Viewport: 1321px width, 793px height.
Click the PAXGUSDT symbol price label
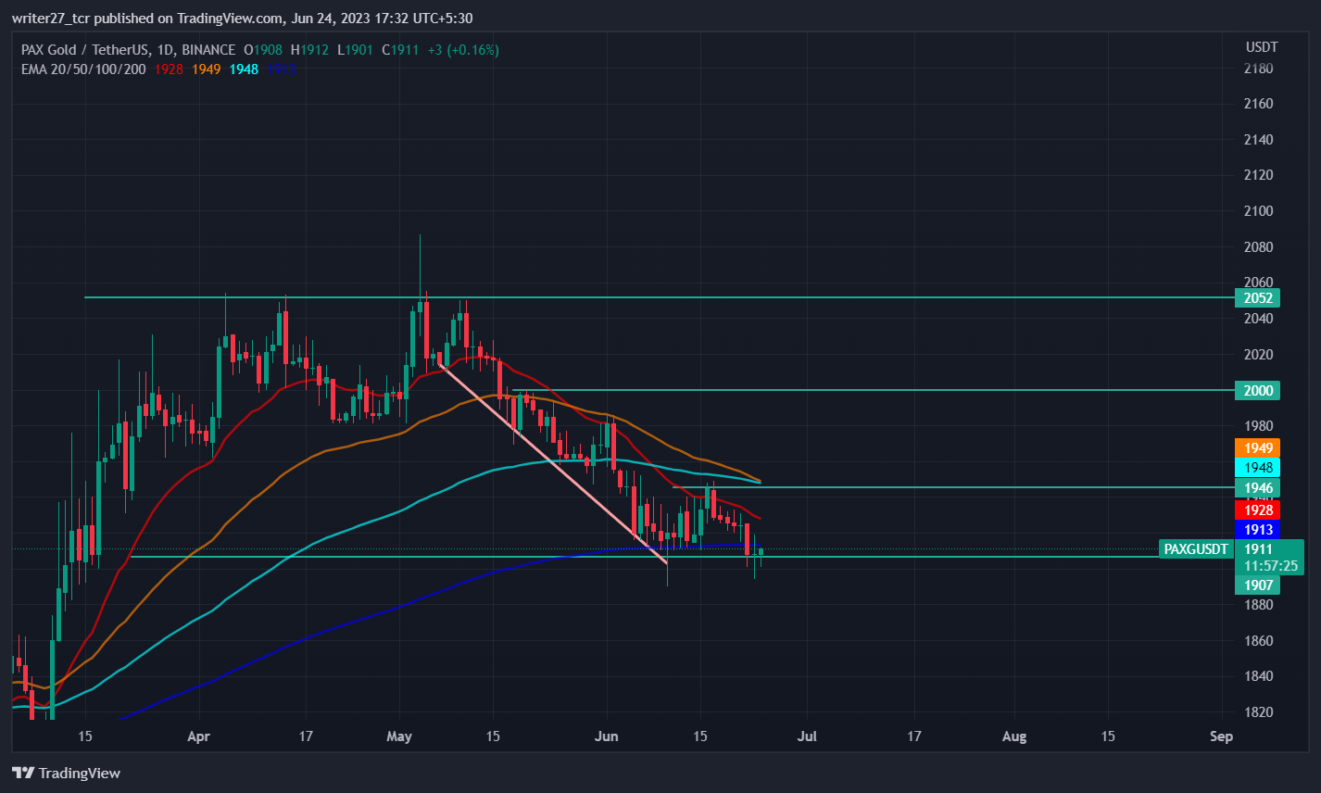point(1196,549)
